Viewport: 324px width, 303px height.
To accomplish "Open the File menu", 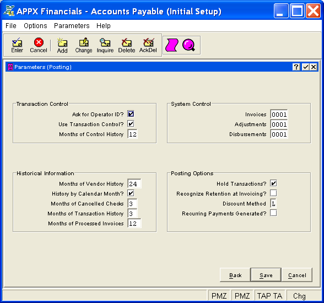I will tap(11, 26).
